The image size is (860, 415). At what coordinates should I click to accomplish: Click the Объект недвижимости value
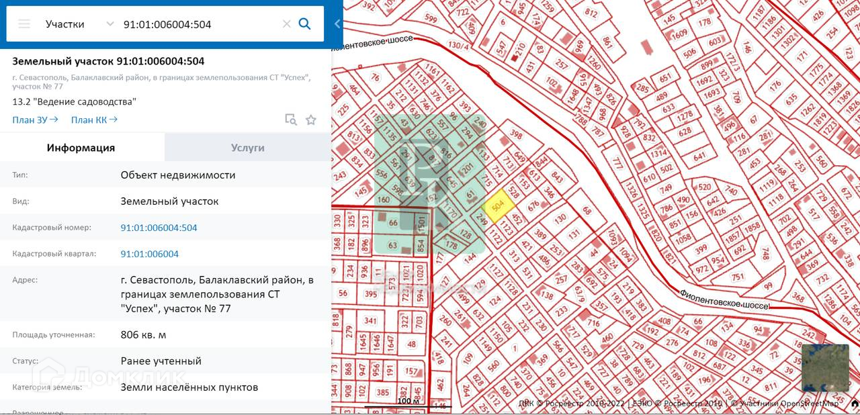(x=178, y=175)
